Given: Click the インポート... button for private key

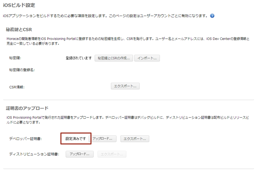Looking at the screenshot, I should pyautogui.click(x=147, y=58).
